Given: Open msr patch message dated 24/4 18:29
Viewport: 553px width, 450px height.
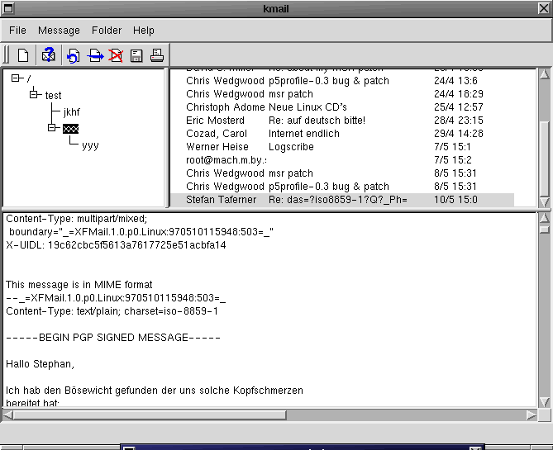Looking at the screenshot, I should pyautogui.click(x=342, y=94).
